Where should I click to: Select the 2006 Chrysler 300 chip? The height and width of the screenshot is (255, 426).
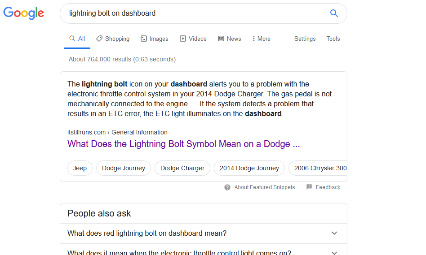319,168
